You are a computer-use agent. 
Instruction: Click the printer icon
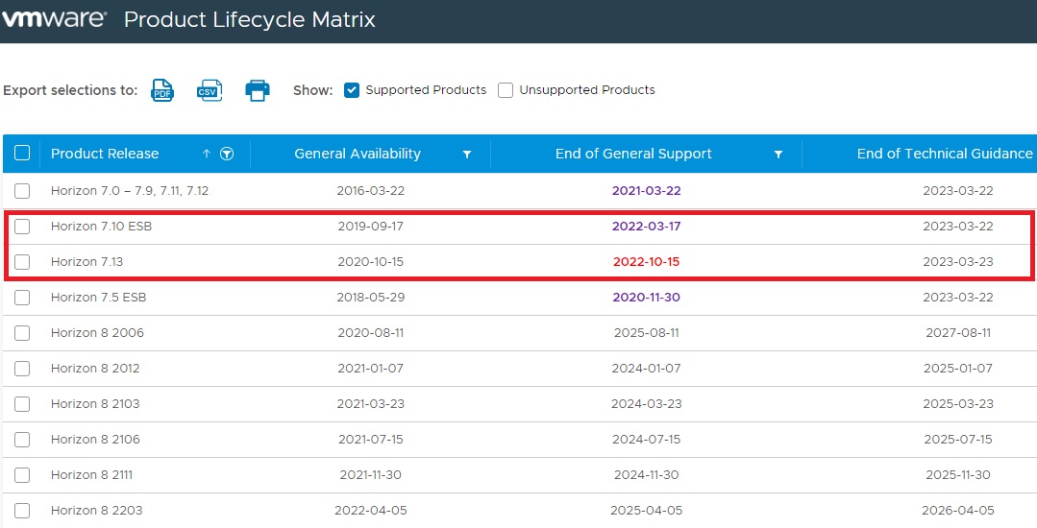tap(258, 90)
